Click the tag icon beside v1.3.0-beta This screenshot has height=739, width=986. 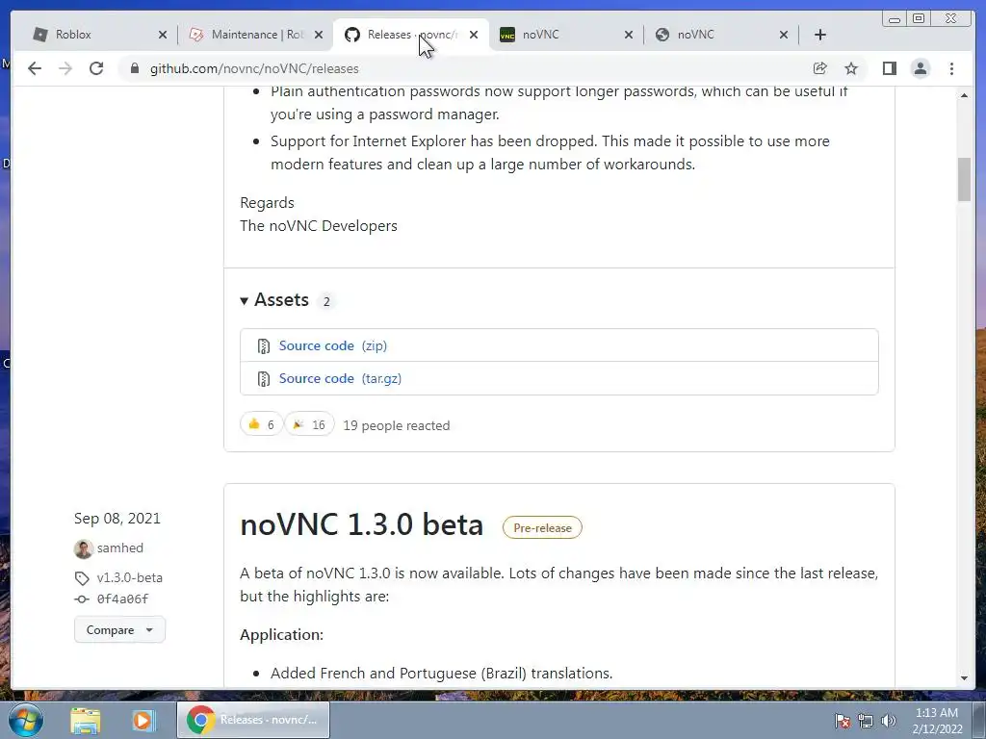click(82, 578)
